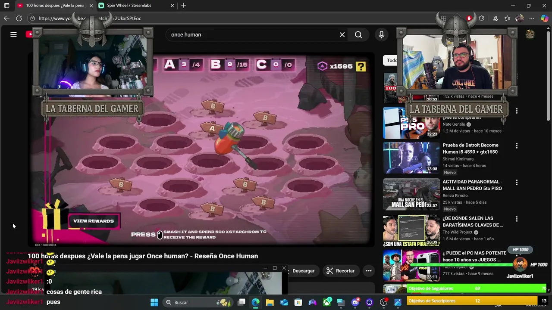Open Task View on the taskbar
The image size is (552, 310).
pyautogui.click(x=241, y=302)
